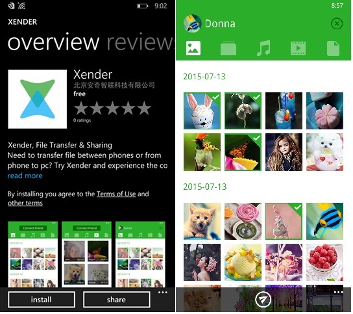Screen dimensions: 353x314
Task: Tap the Xender app logo
Action: coord(38,99)
